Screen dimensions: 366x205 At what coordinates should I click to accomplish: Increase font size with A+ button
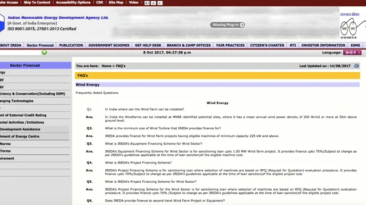click(x=147, y=3)
